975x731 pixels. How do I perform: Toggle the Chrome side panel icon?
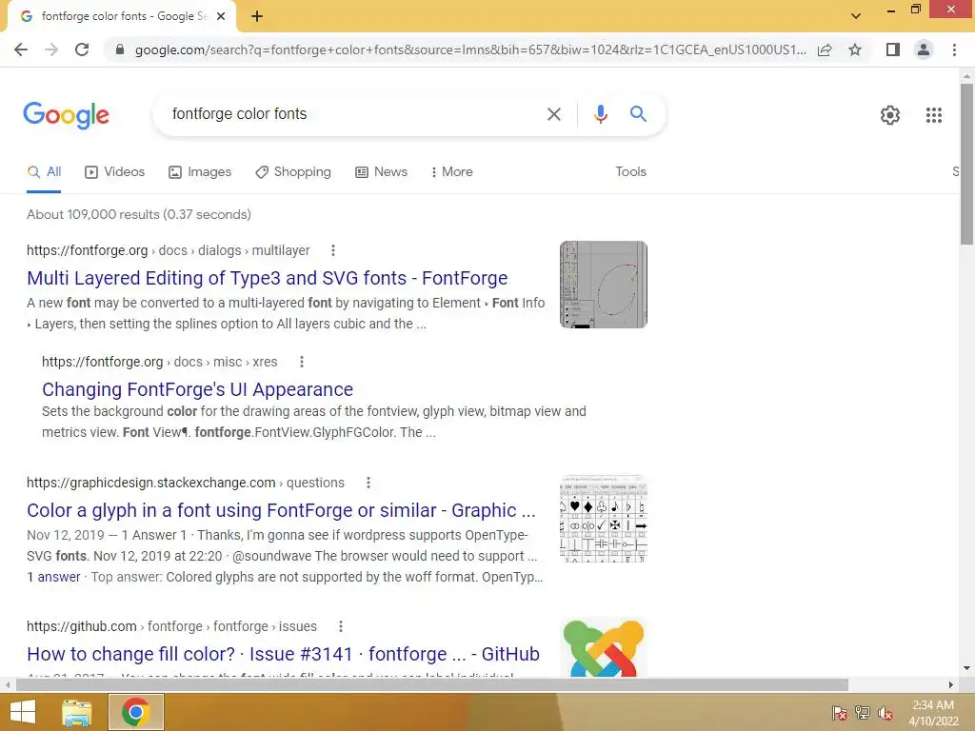point(892,49)
